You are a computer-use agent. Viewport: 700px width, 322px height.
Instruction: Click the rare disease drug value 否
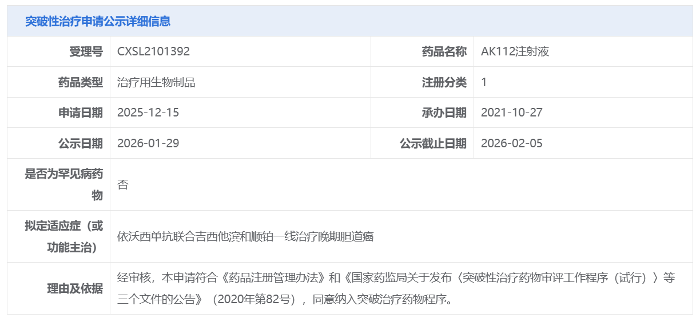coord(122,184)
